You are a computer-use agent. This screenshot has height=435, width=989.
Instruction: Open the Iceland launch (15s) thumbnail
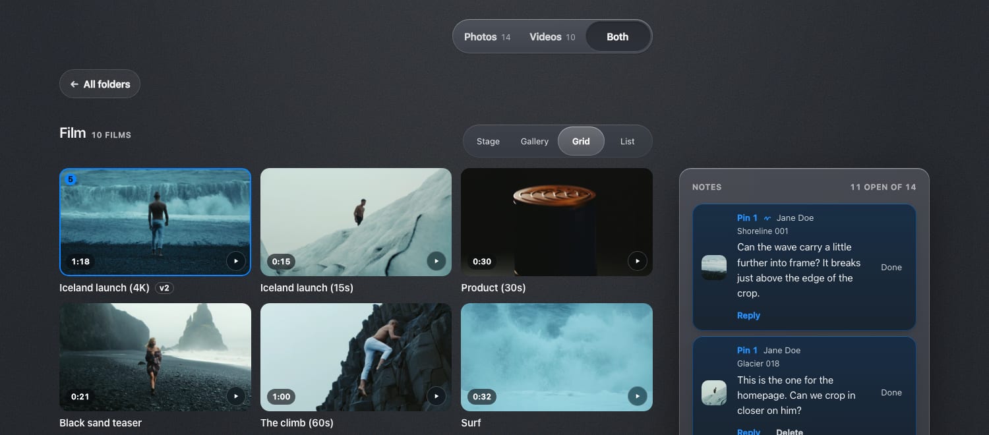point(356,222)
